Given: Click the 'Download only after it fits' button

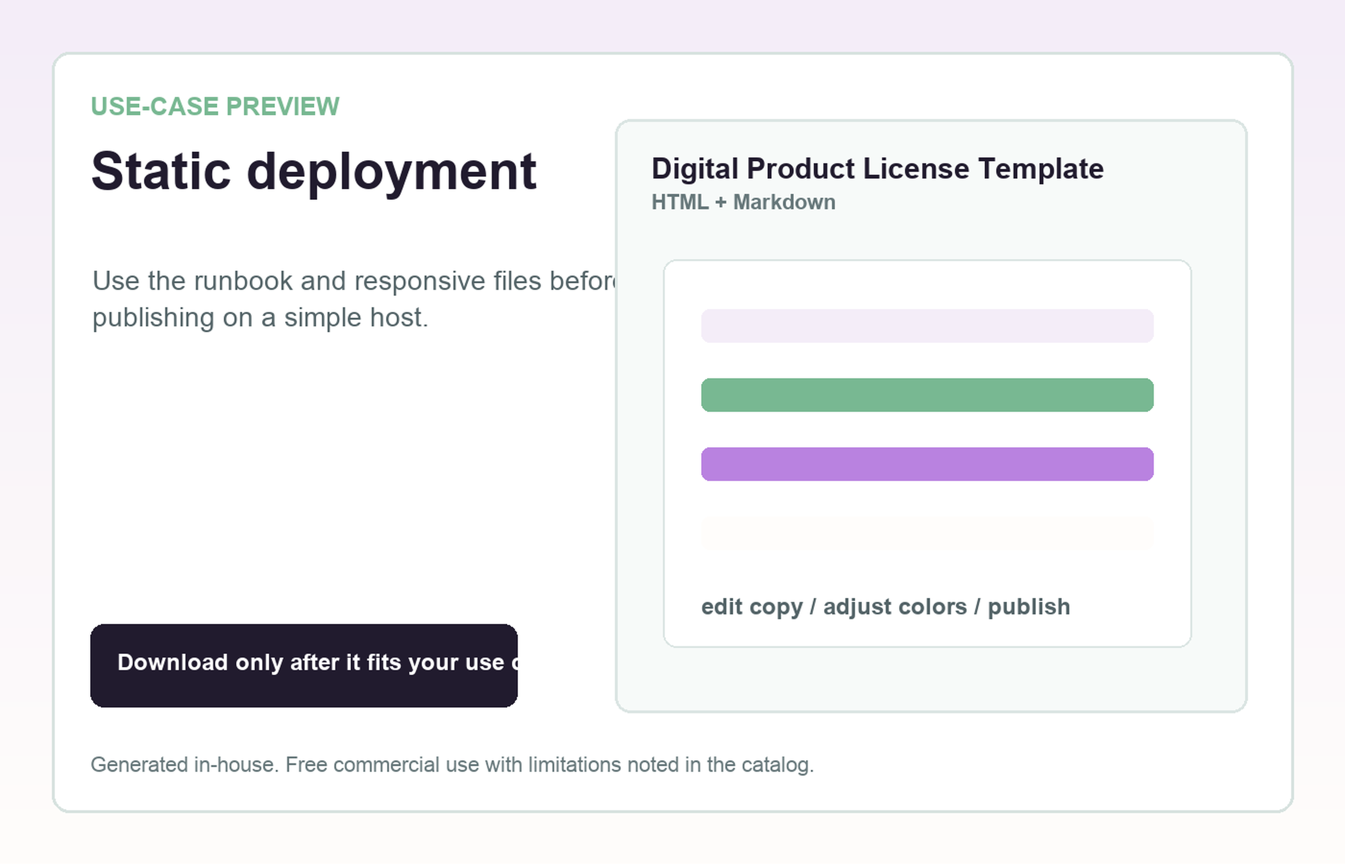Looking at the screenshot, I should click(x=304, y=665).
